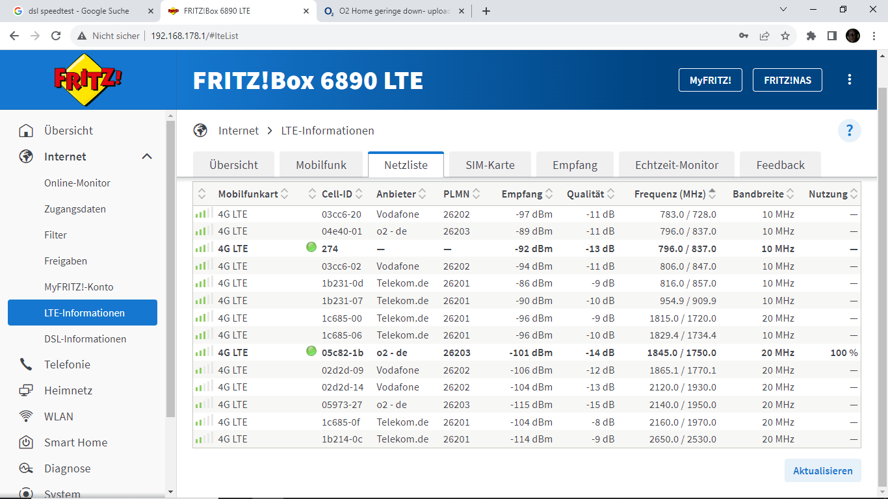888x499 pixels.
Task: Switch to the Übersicht tab
Action: pyautogui.click(x=234, y=165)
